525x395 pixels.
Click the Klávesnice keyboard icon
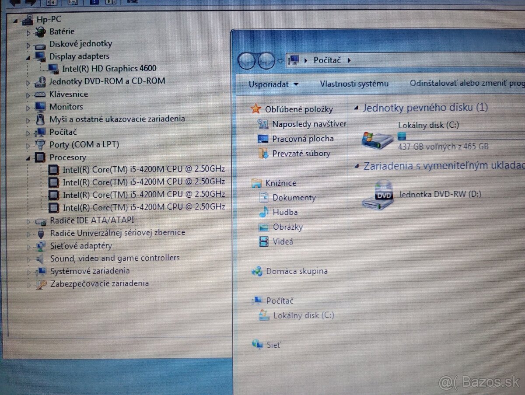(40, 94)
